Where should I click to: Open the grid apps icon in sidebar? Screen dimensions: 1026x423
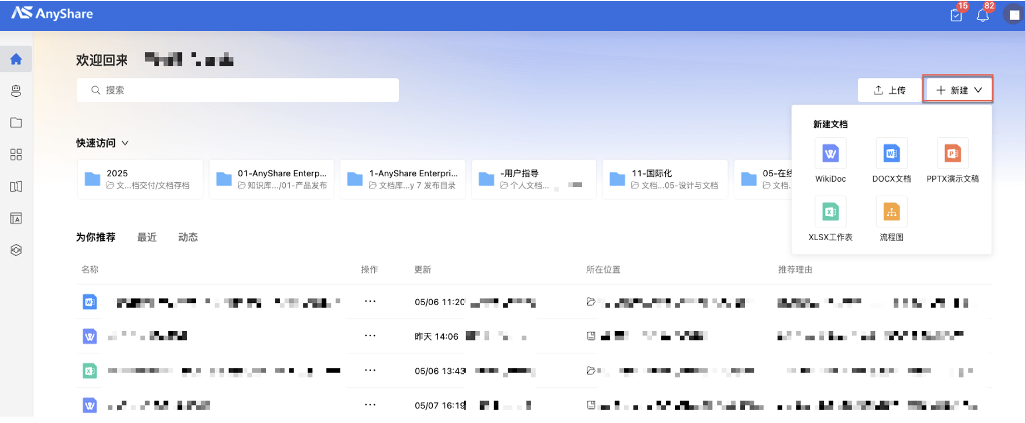(16, 155)
